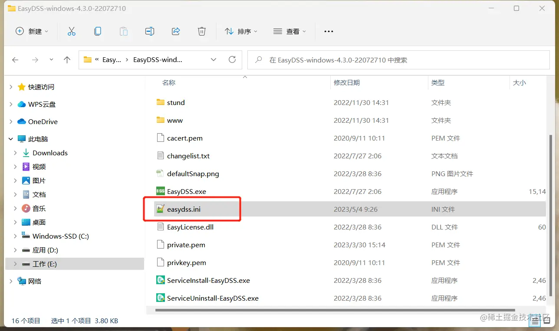The image size is (559, 331).
Task: Click the Share icon in toolbar
Action: point(176,31)
